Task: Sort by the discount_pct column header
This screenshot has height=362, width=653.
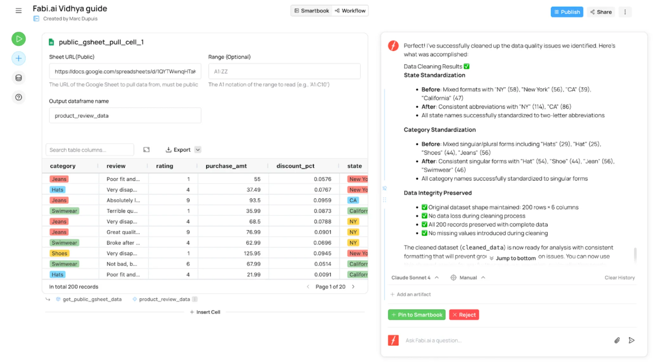Action: pyautogui.click(x=295, y=166)
